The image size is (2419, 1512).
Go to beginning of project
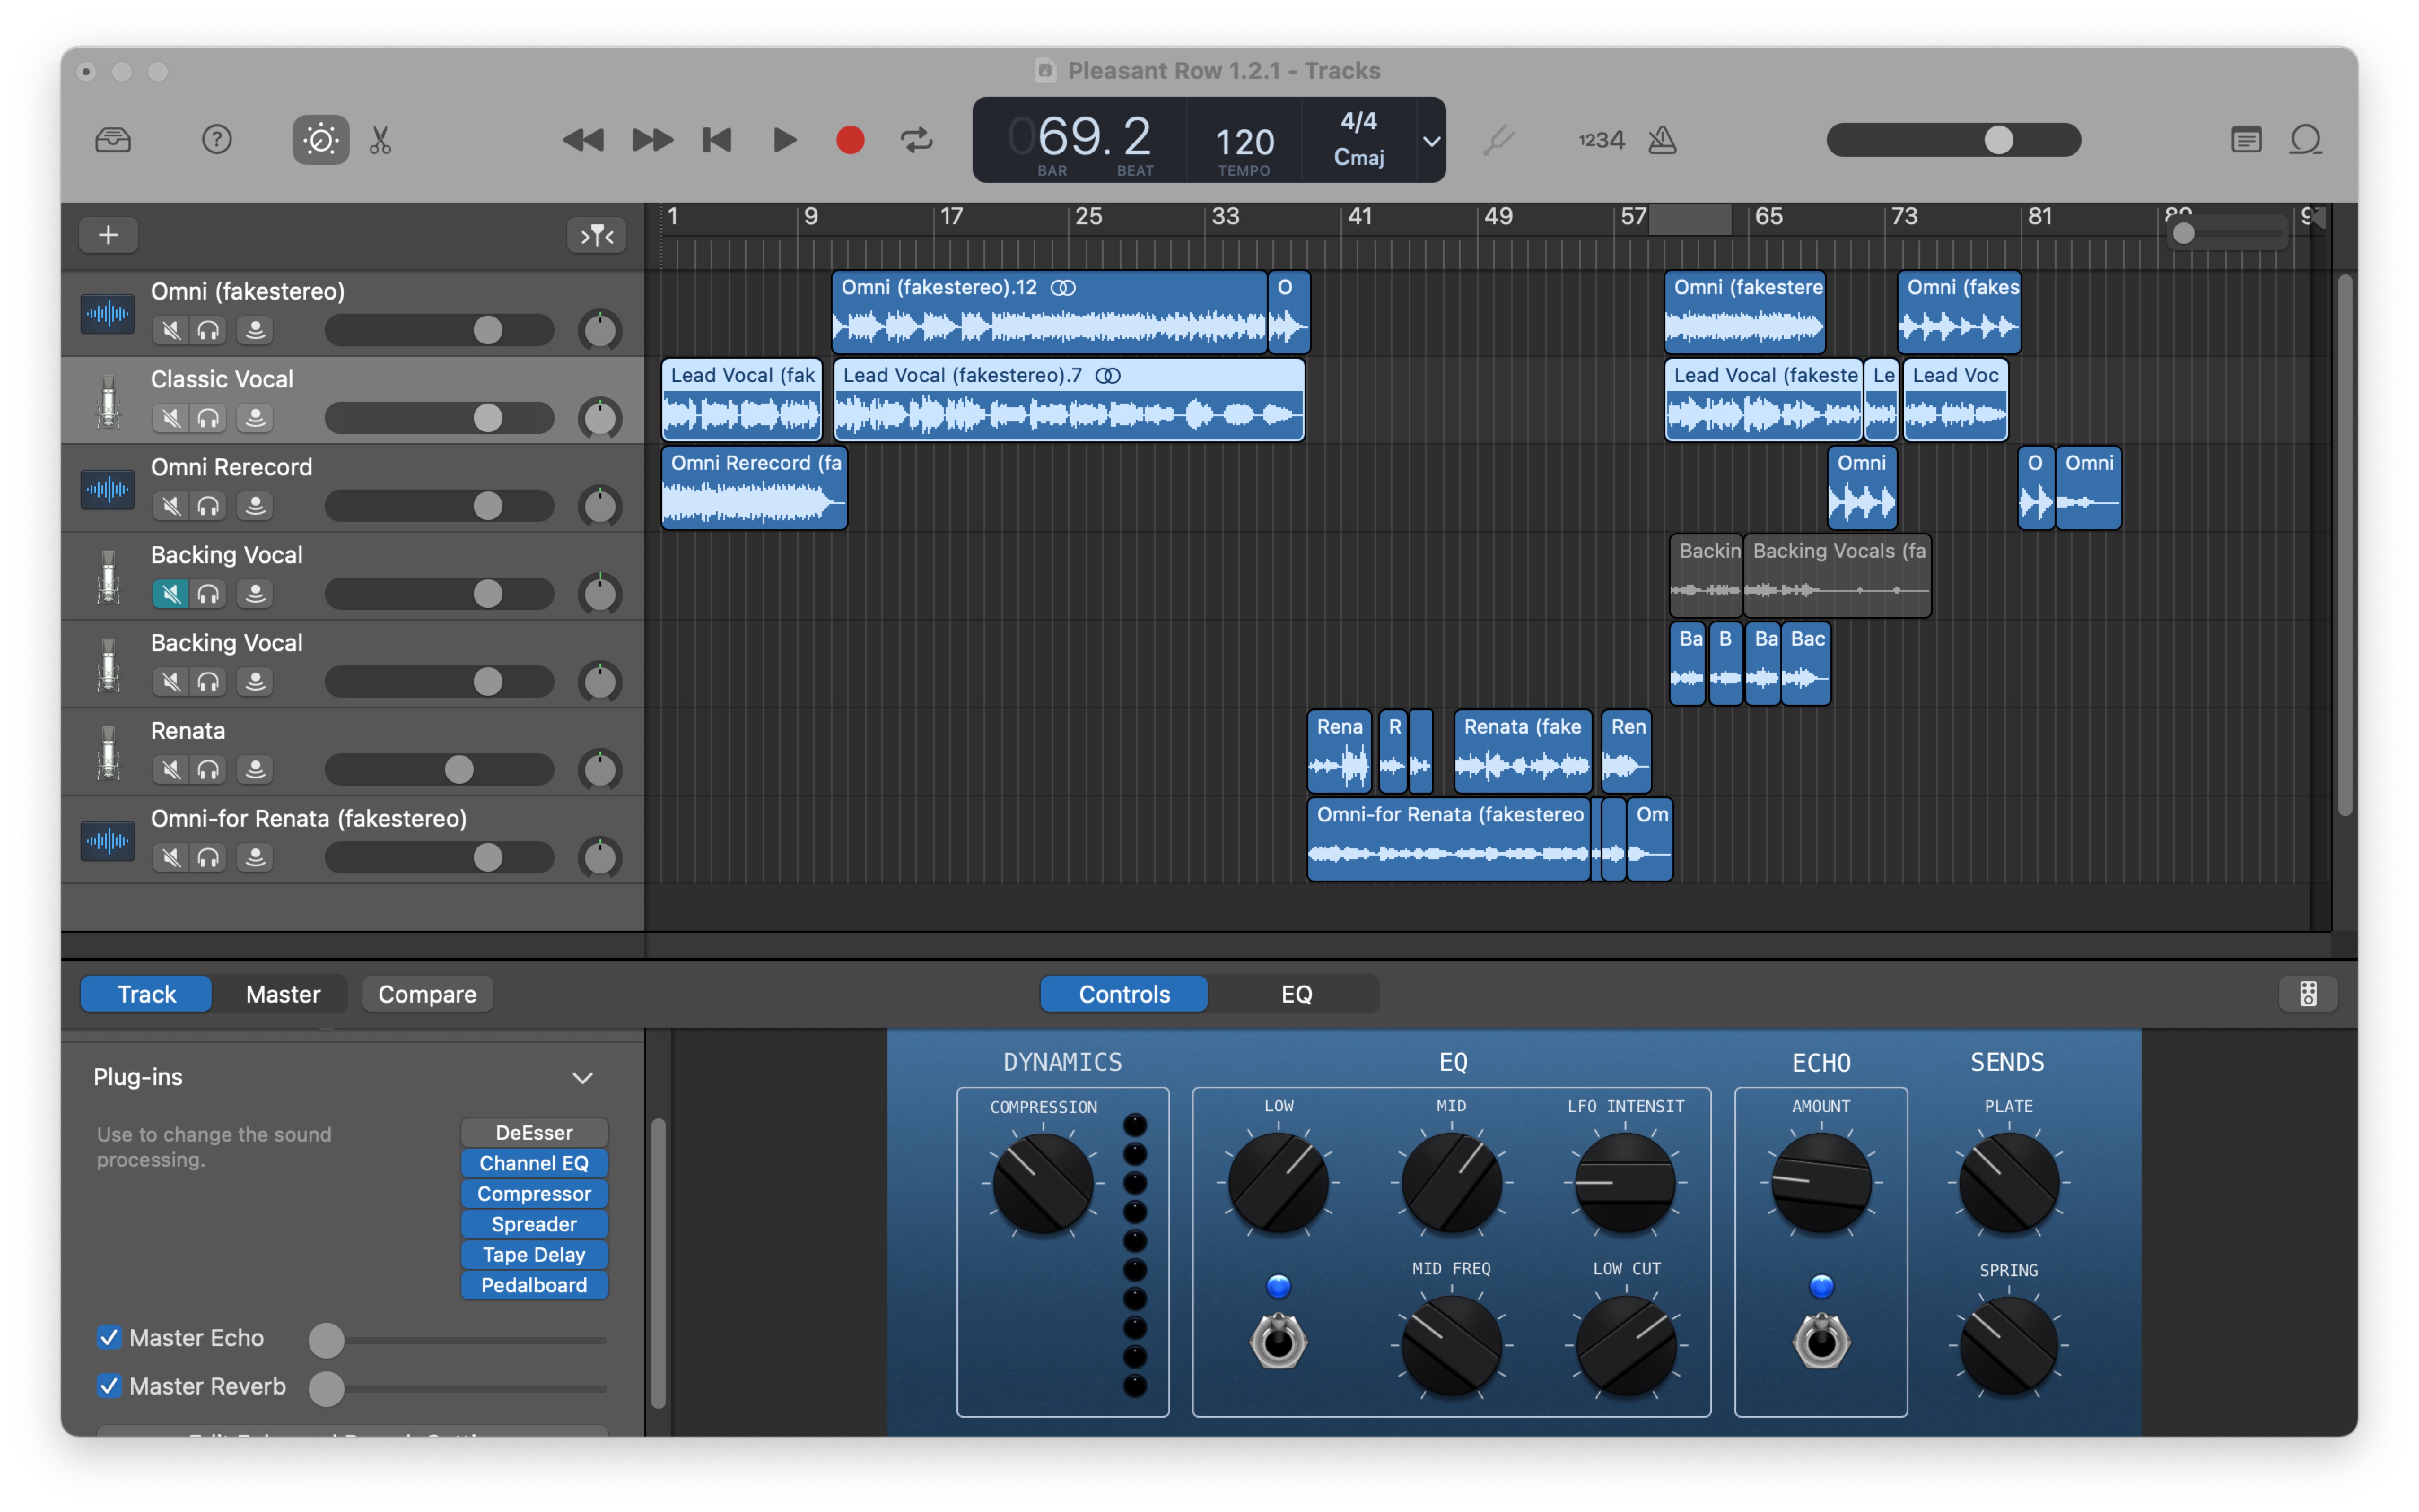tap(717, 140)
